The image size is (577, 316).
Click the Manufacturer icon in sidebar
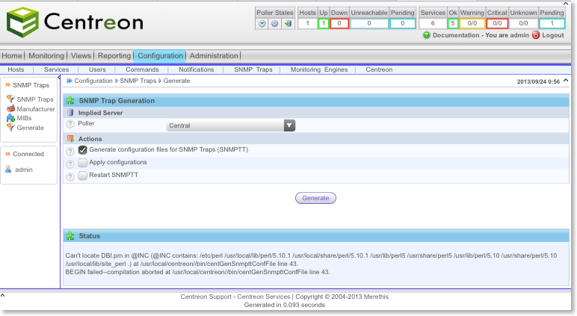10,109
